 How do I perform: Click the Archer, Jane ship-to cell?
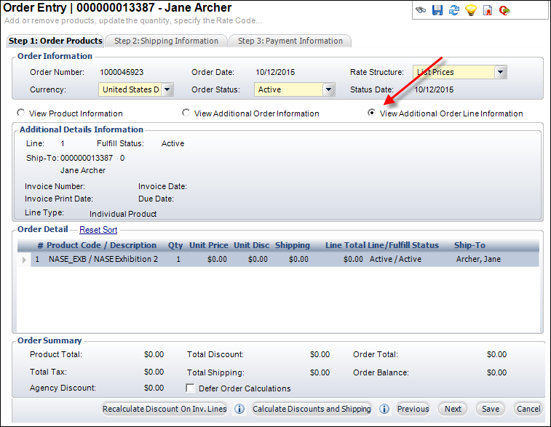point(478,259)
